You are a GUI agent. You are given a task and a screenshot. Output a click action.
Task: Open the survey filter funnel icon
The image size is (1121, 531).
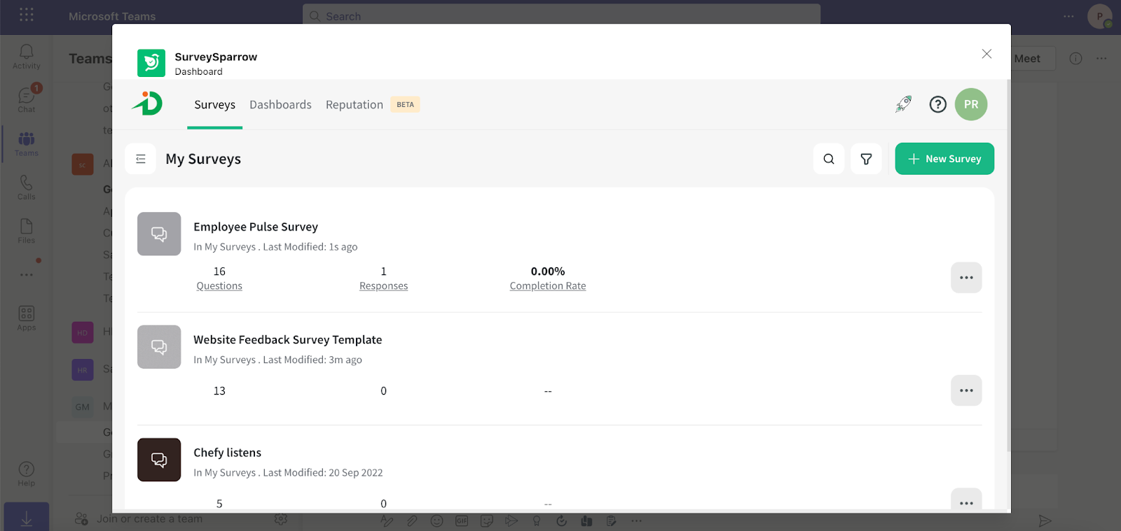(x=866, y=159)
